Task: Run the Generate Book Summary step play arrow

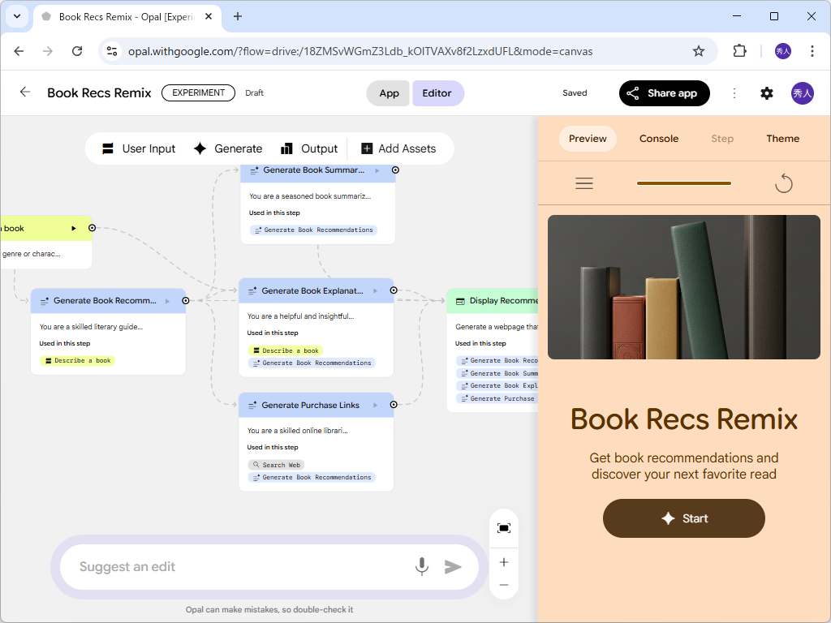Action: (377, 170)
